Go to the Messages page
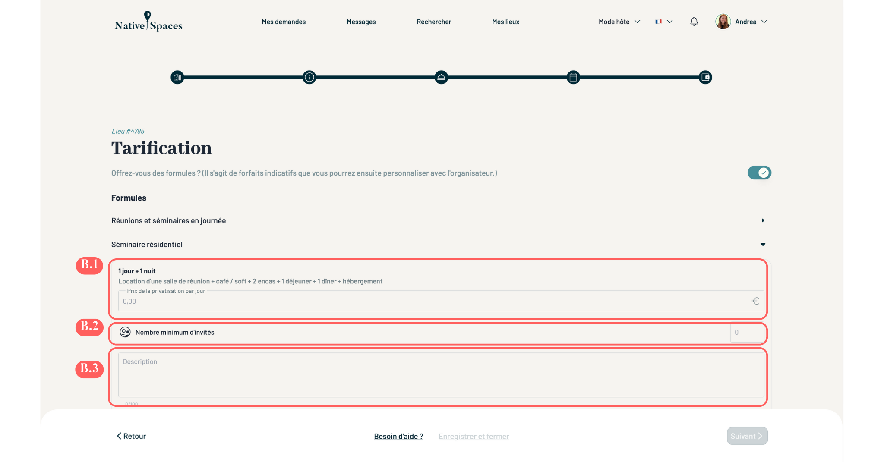The width and height of the screenshot is (884, 462). pyautogui.click(x=361, y=22)
